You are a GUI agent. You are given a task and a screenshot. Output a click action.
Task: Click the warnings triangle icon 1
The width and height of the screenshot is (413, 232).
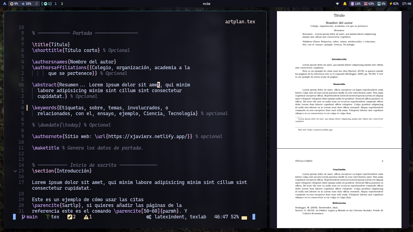pyautogui.click(x=88, y=217)
